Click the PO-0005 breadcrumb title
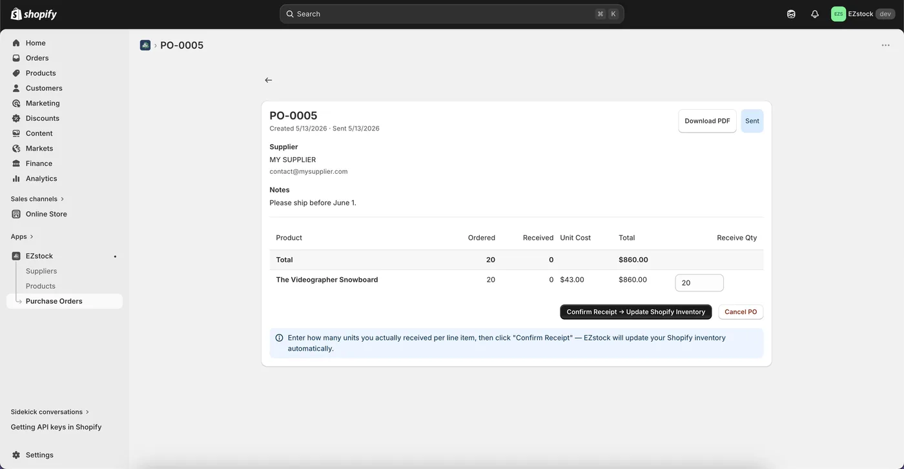The height and width of the screenshot is (469, 904). pos(182,45)
